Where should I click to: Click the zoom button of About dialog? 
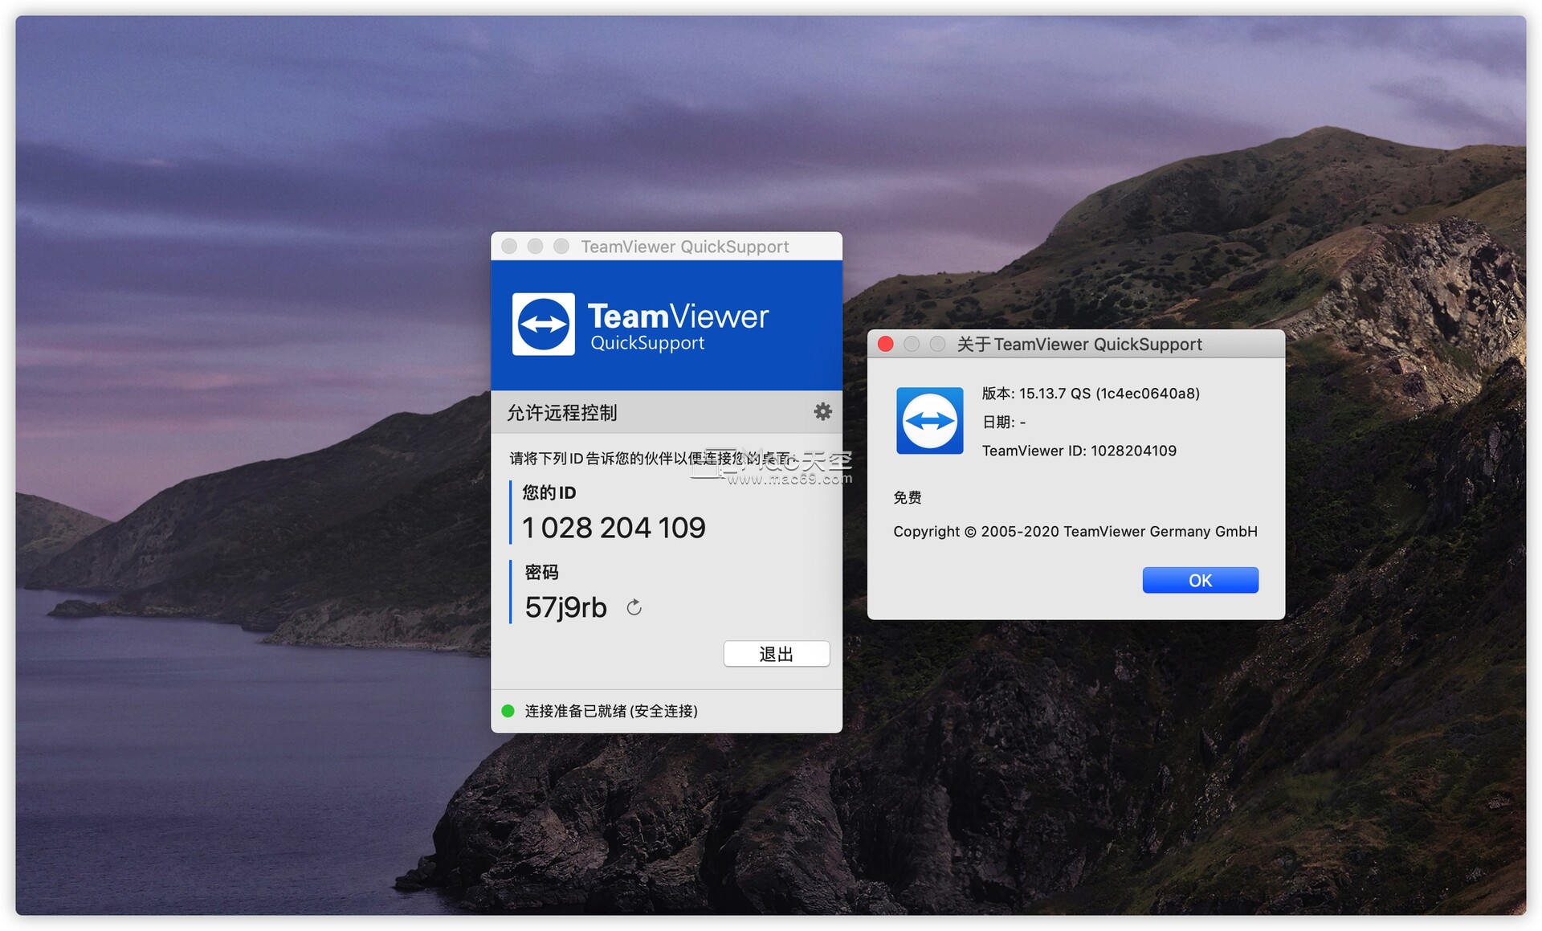[937, 344]
